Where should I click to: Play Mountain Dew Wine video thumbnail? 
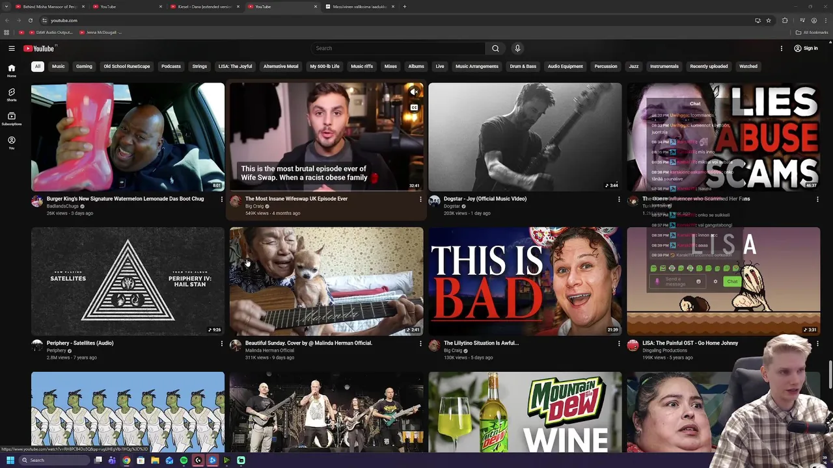[x=525, y=412]
